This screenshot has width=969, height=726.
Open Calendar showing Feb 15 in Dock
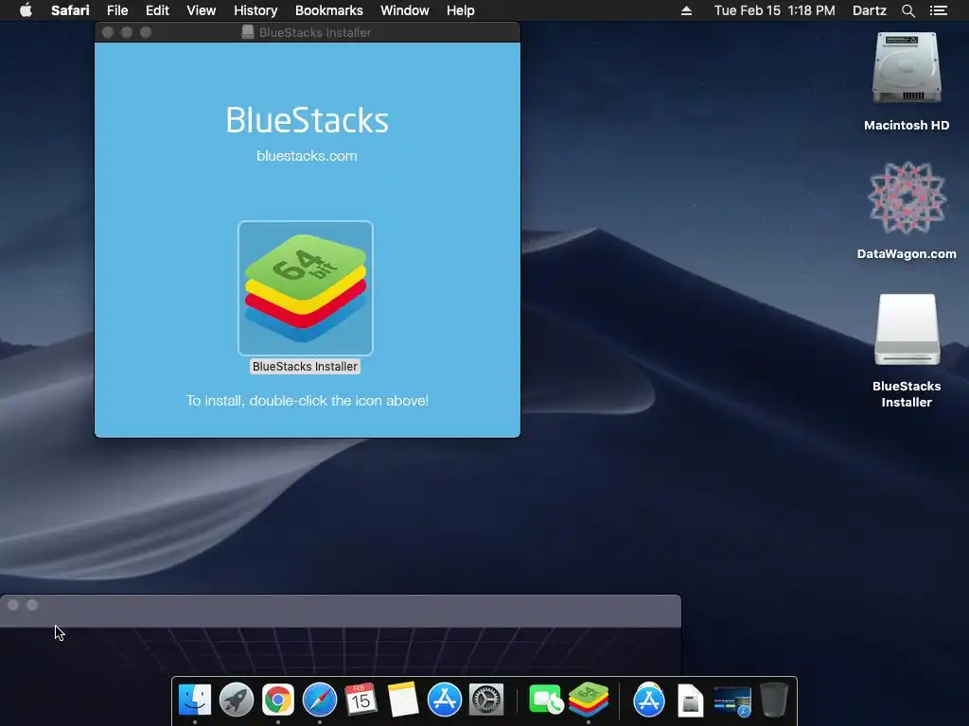click(361, 700)
